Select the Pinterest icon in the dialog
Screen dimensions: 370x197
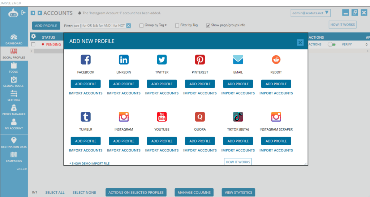[x=200, y=60]
